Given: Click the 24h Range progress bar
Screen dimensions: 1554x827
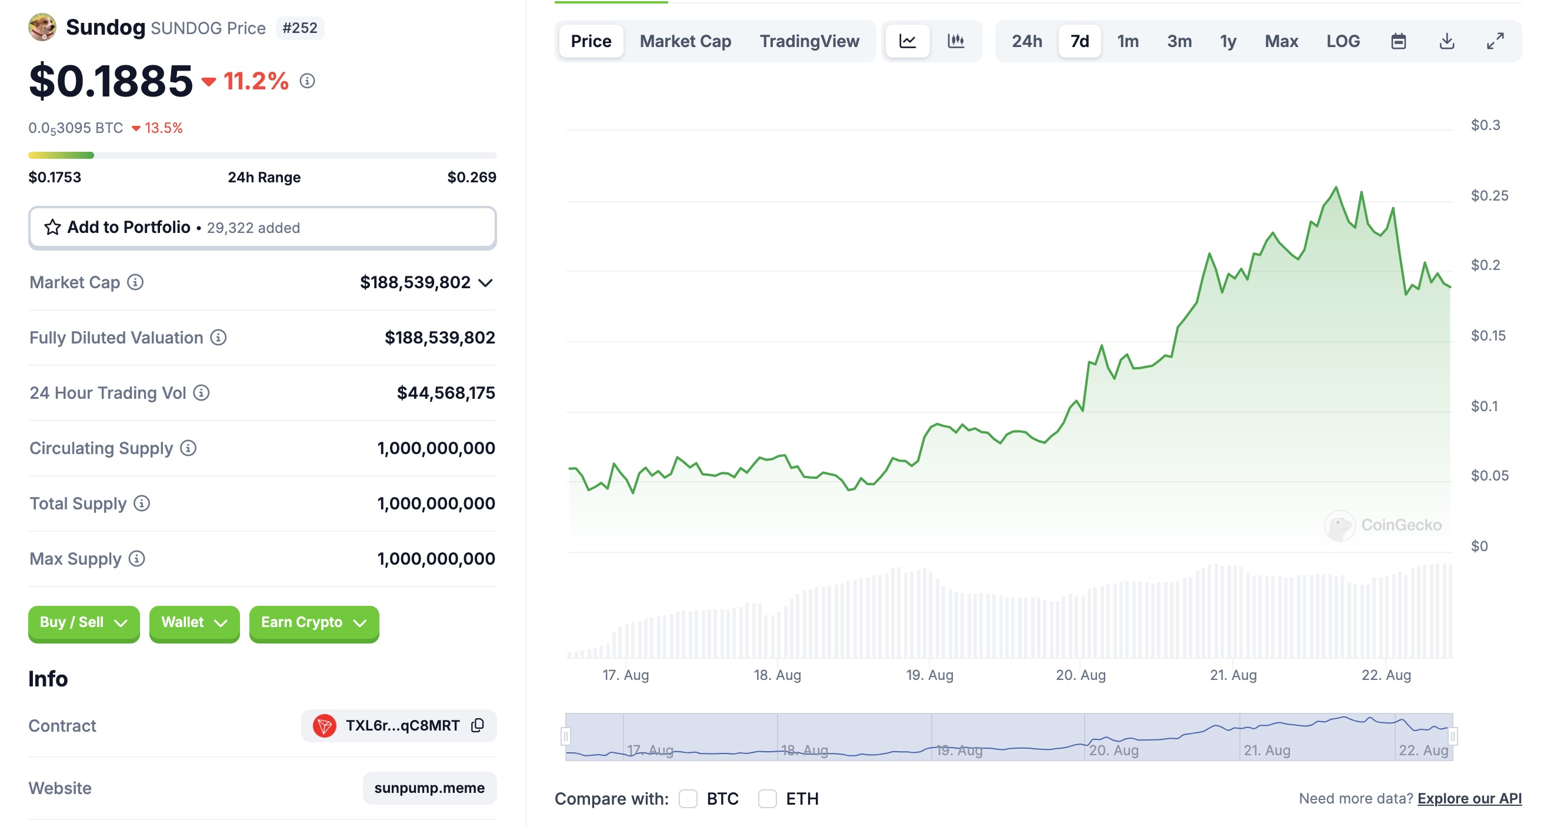Looking at the screenshot, I should tap(262, 155).
